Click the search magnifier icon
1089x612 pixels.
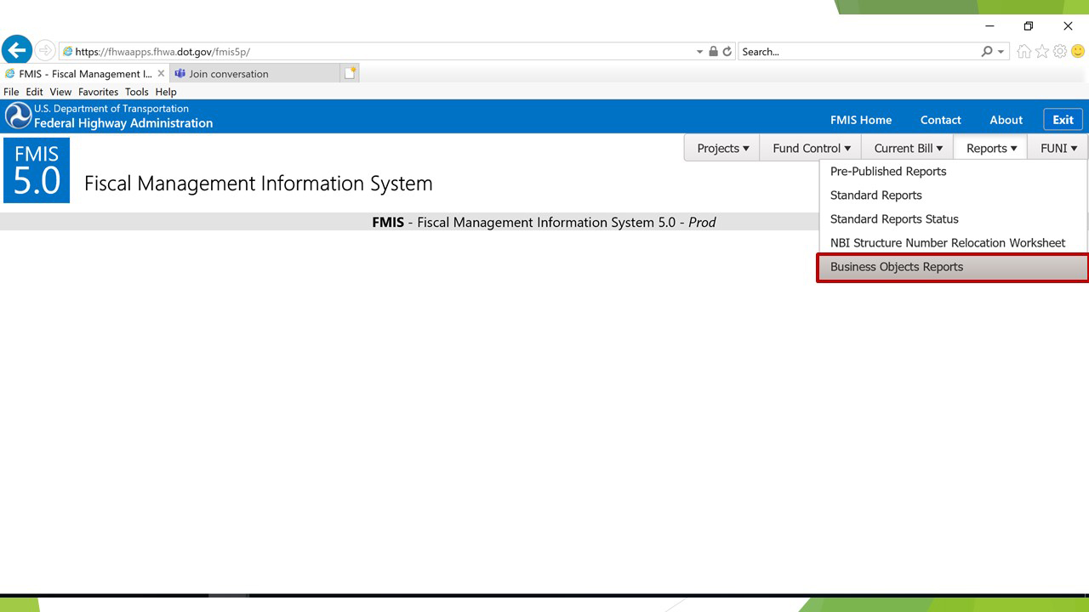(987, 52)
